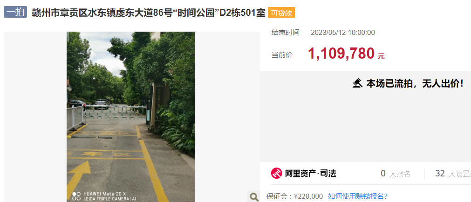Click the 32 人设置提醒 reminder count
This screenshot has width=471, height=202.
tap(453, 173)
